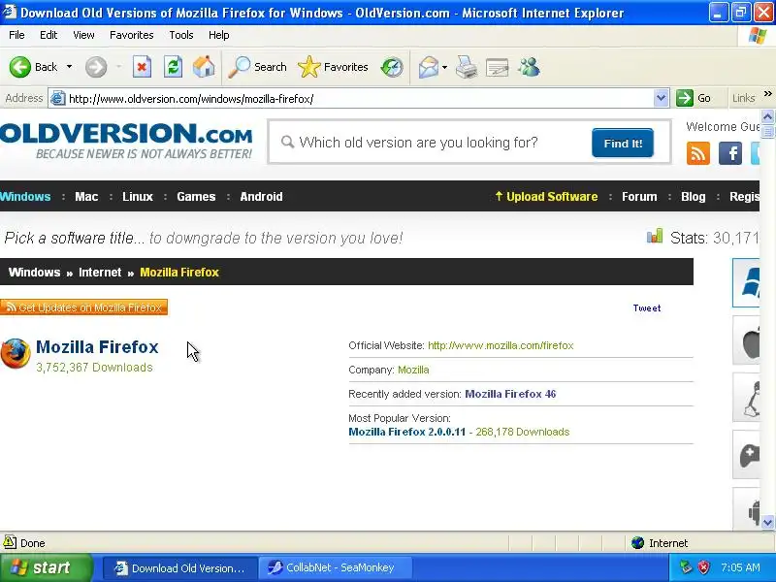Switch to CollabNet - SeaMonkey taskbar window
Image resolution: width=776 pixels, height=582 pixels.
coord(336,567)
